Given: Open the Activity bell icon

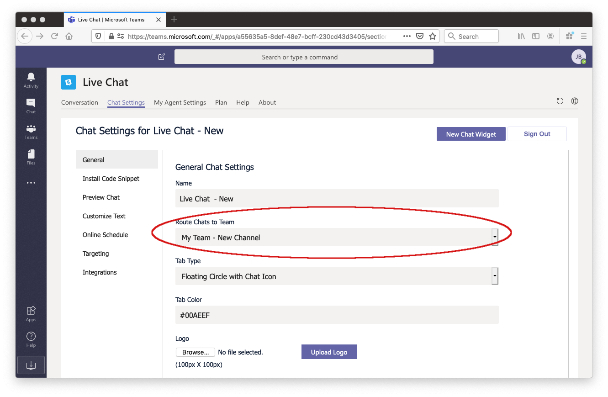Looking at the screenshot, I should [31, 80].
